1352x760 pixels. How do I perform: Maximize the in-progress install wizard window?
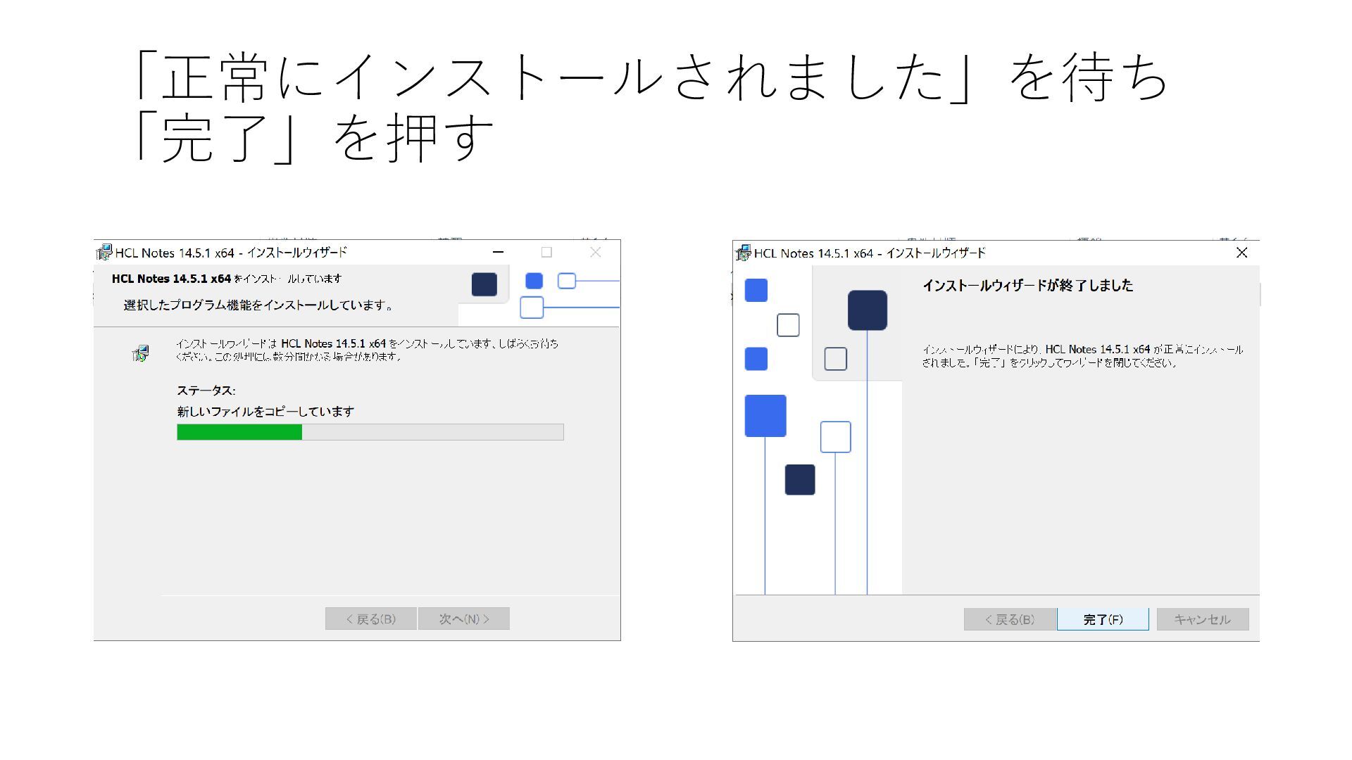point(546,252)
